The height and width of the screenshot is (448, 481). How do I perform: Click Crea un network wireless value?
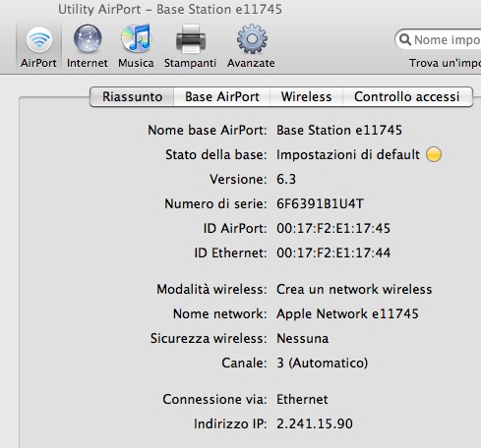pos(354,290)
